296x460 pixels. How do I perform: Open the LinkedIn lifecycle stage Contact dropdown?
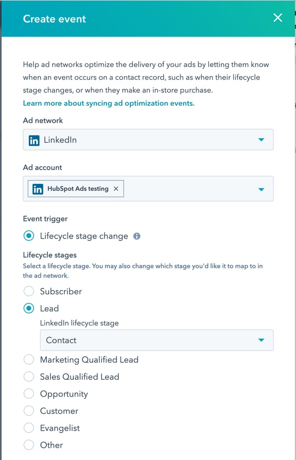pos(156,340)
